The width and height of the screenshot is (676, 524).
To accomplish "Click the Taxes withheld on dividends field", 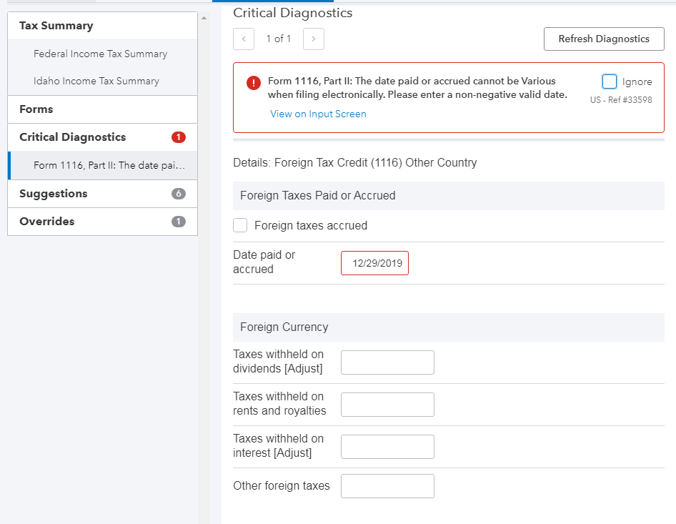I will point(387,362).
